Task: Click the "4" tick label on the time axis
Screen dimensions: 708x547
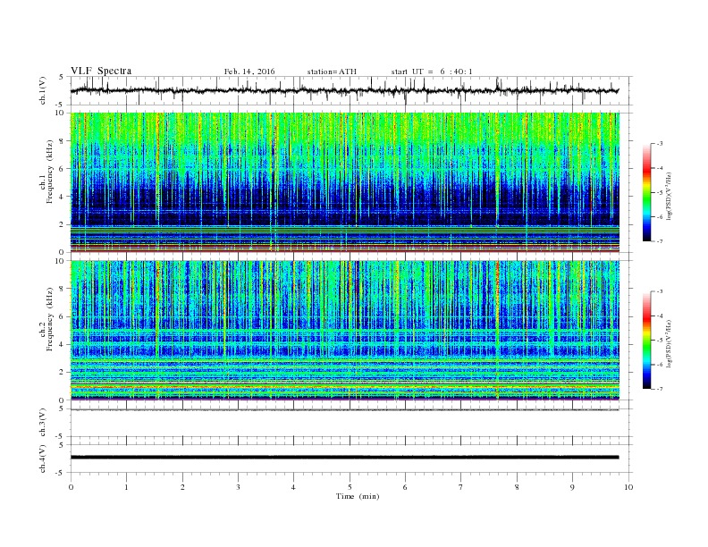Action: click(x=293, y=487)
